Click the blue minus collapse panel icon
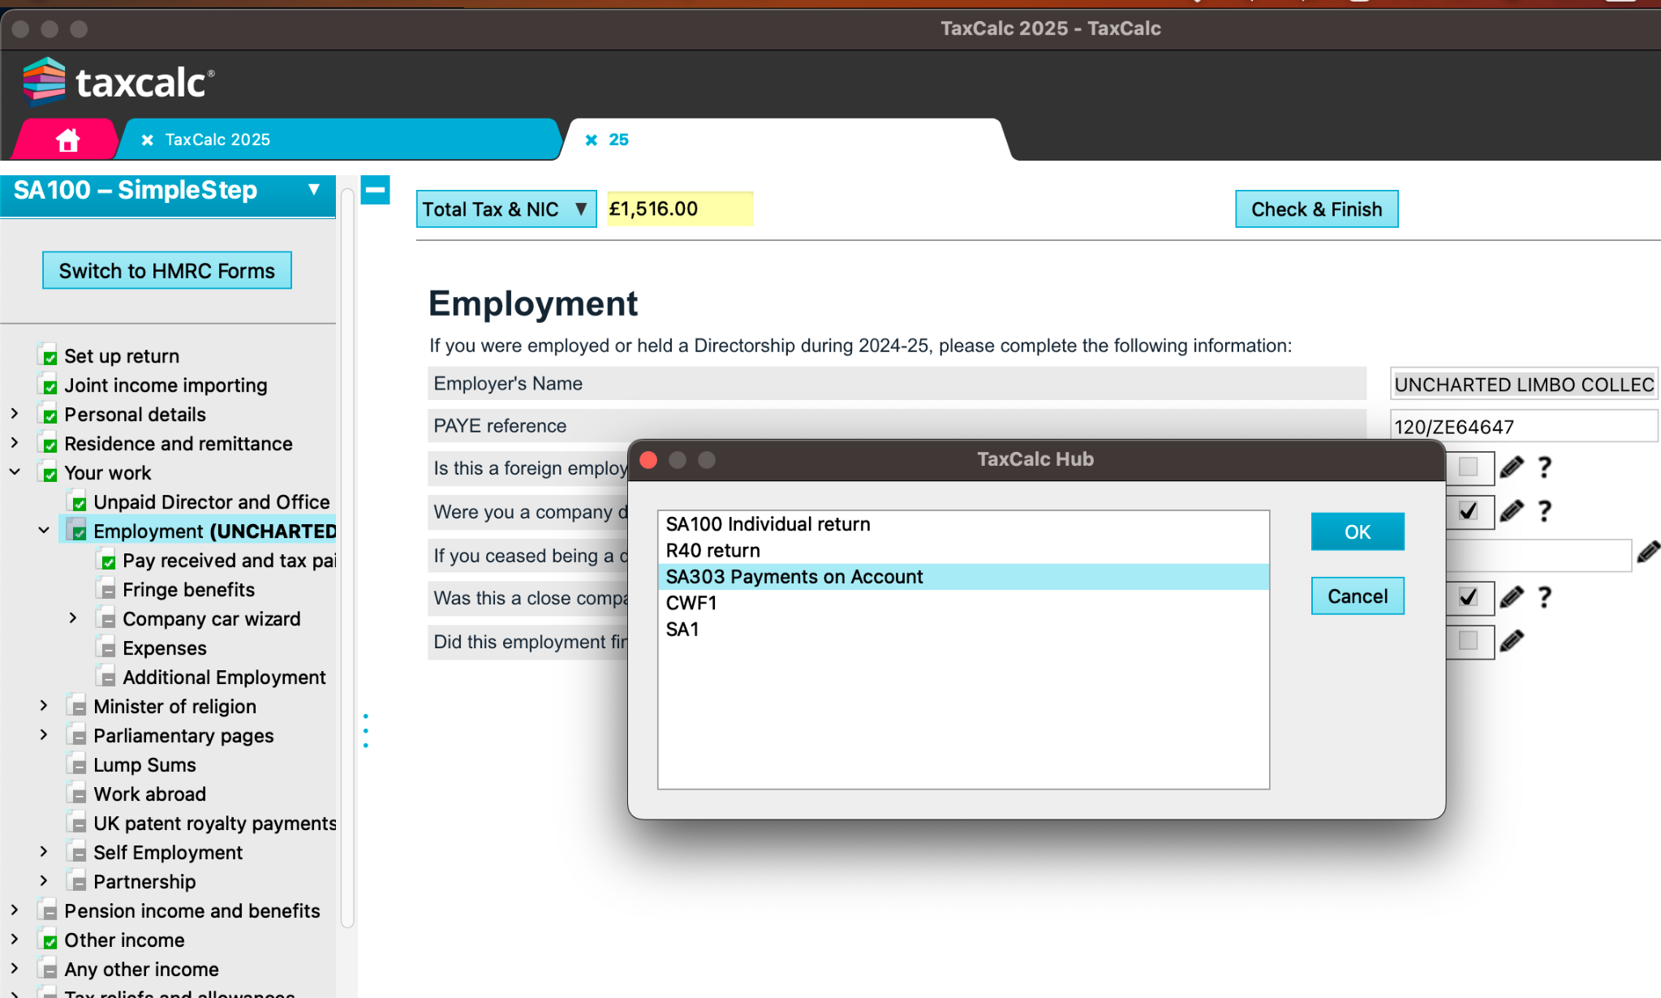 click(375, 191)
